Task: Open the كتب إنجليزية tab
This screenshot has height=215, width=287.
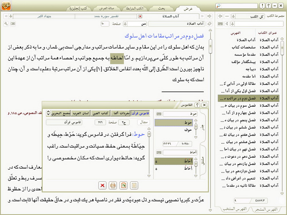Action: coord(78,8)
